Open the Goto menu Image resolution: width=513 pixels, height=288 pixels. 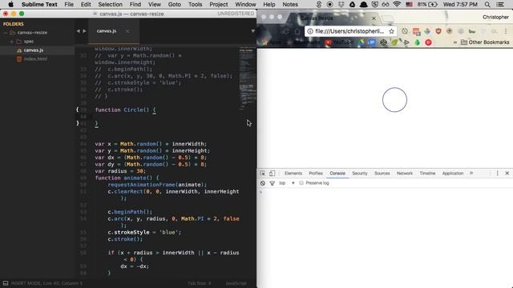pyautogui.click(x=175, y=4)
